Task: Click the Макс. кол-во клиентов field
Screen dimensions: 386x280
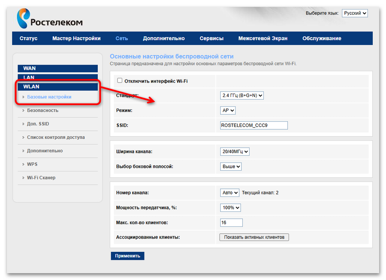Action: (231, 223)
